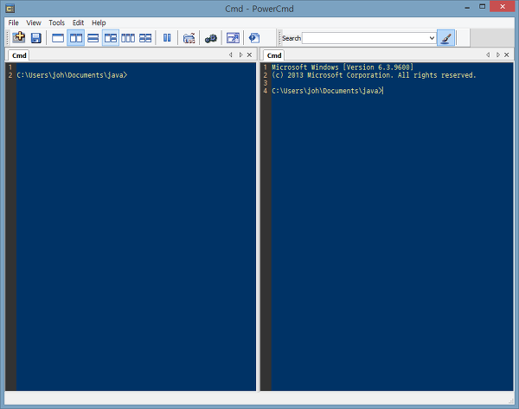Open the Edit menu

[x=78, y=22]
